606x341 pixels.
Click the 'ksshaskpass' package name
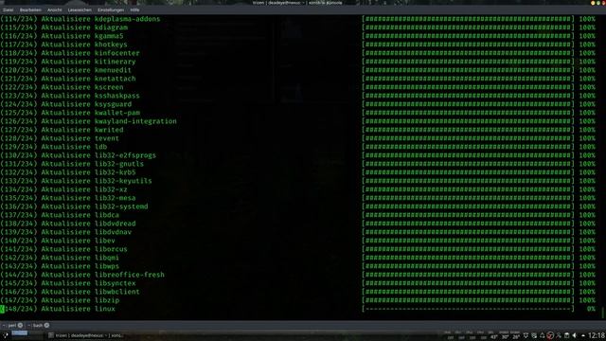pos(117,96)
